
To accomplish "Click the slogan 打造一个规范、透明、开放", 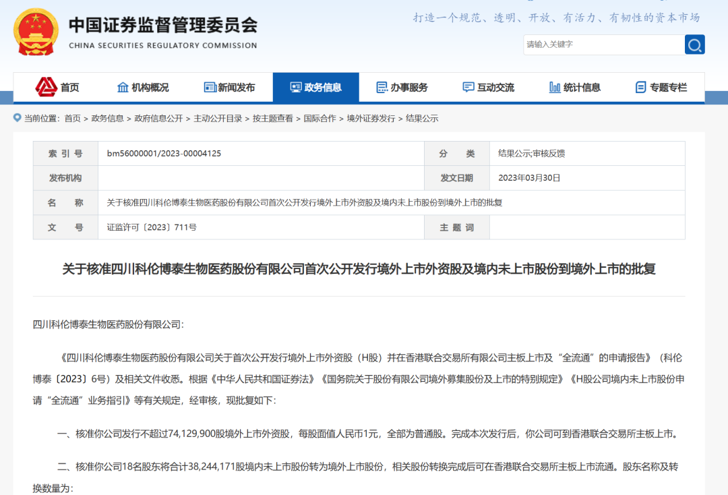I will click(556, 18).
